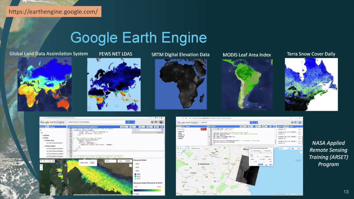
Task: Open Custom range dropdown in visualization dialog
Action: [267, 157]
